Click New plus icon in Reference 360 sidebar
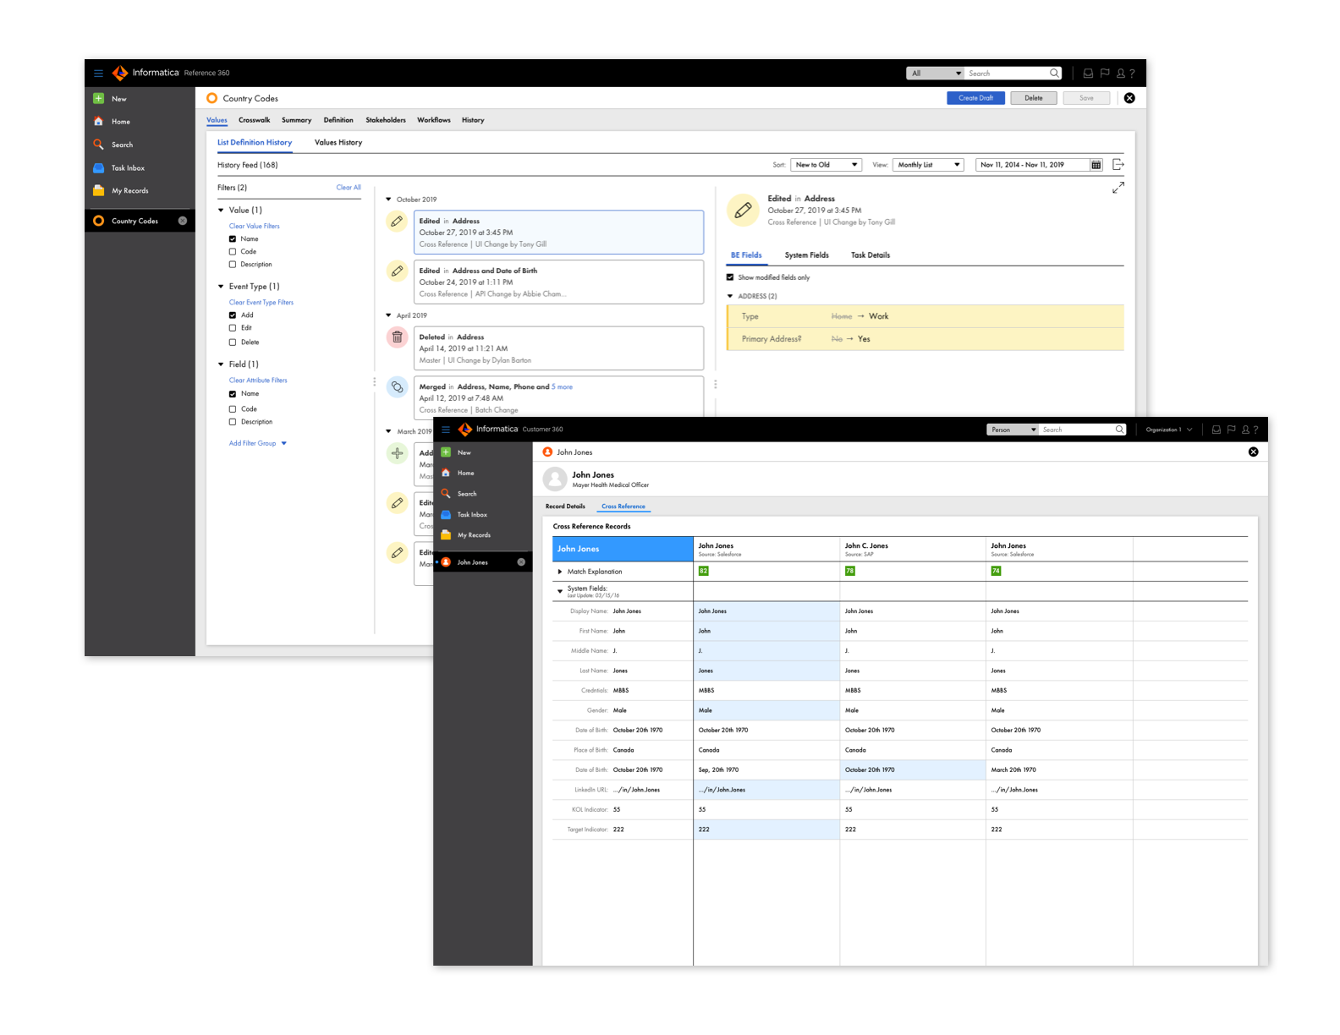The image size is (1340, 1035). click(x=99, y=99)
